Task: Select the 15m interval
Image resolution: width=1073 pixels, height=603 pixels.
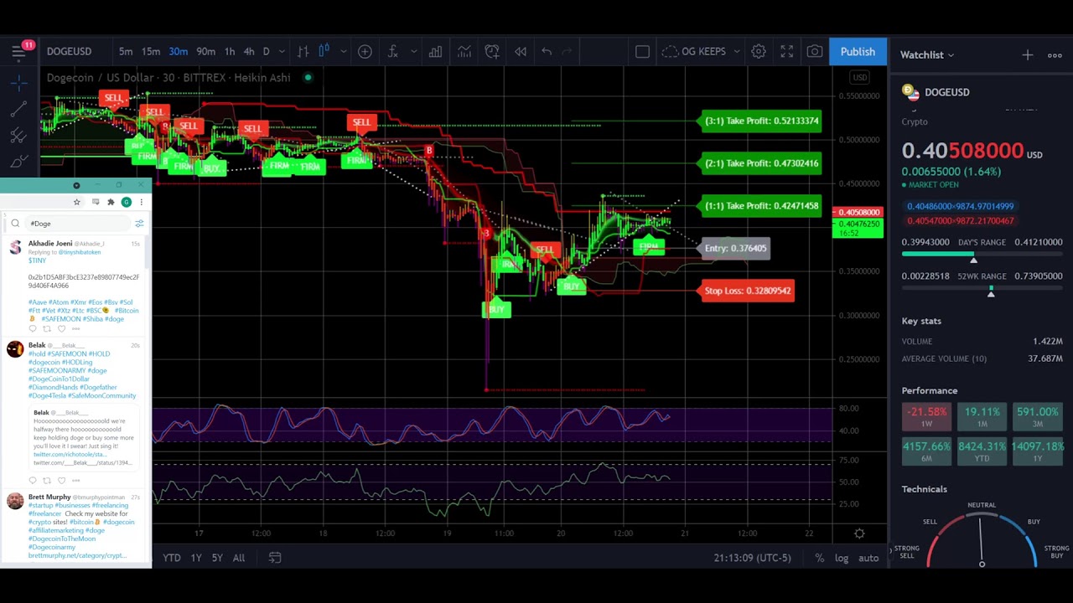Action: click(x=151, y=52)
